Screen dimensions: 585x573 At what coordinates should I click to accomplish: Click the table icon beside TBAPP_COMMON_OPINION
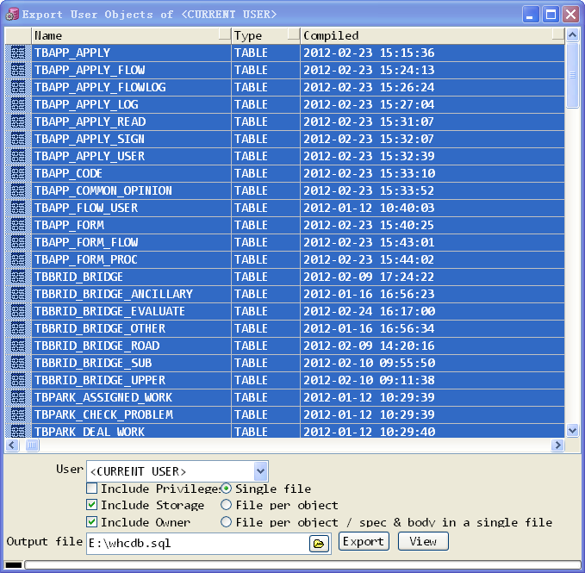[18, 190]
